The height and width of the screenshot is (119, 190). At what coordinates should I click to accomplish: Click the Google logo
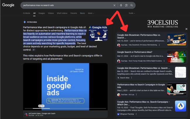point(8,5)
